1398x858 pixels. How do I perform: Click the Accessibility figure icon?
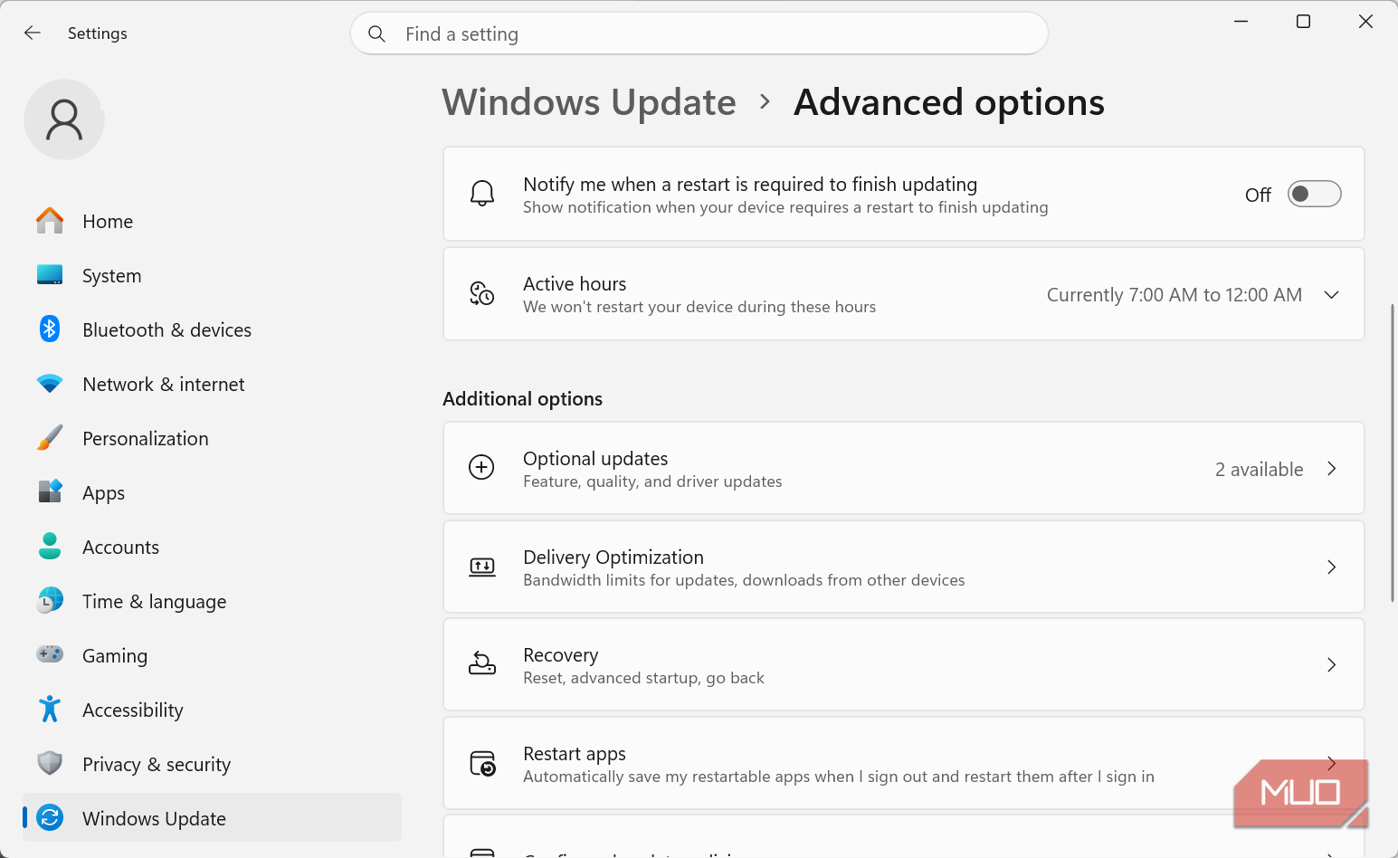pyautogui.click(x=50, y=709)
